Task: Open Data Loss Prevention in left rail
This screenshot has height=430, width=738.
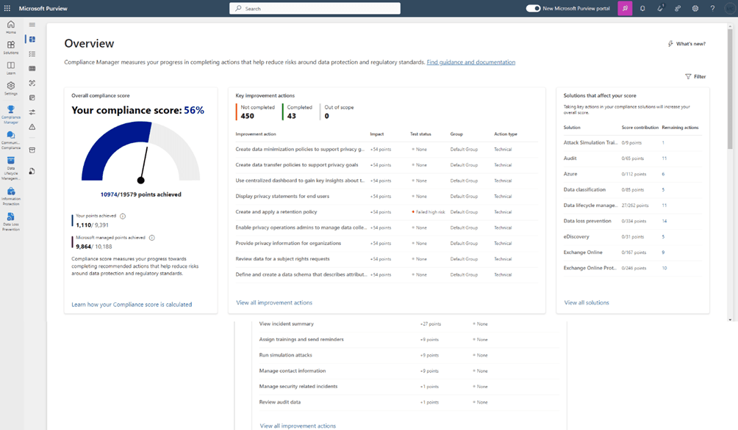Action: [x=11, y=222]
